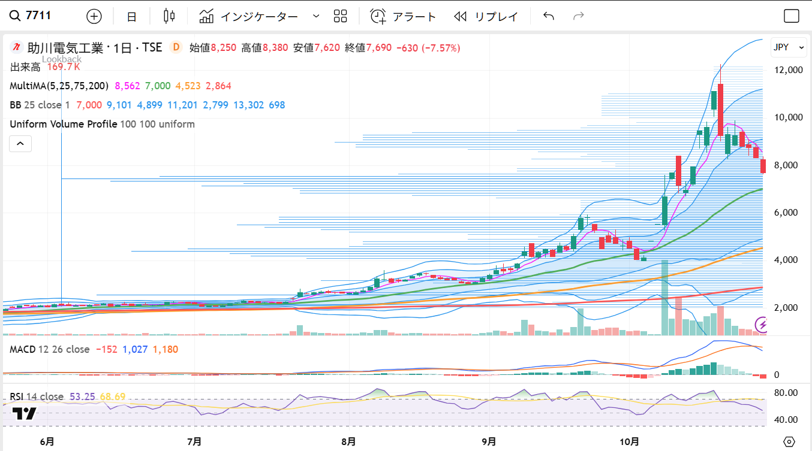
Task: Select the Uniform Volume Profile legend
Action: pos(64,124)
